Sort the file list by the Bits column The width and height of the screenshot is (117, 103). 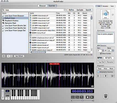pos(70,13)
